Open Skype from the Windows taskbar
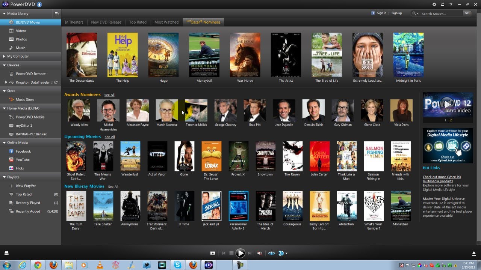Viewport: 481px width, 270px height. [177, 265]
